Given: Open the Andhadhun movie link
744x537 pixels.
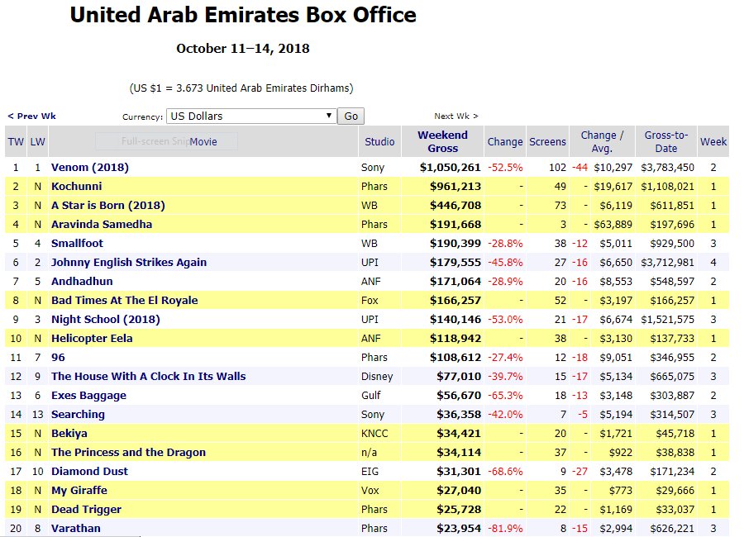Looking at the screenshot, I should [x=82, y=282].
